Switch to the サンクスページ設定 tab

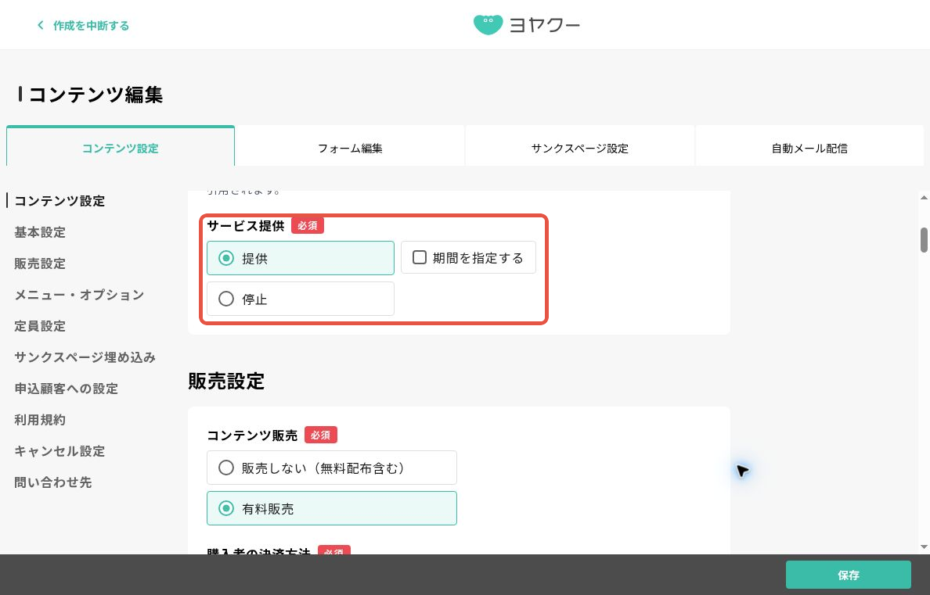pyautogui.click(x=579, y=146)
